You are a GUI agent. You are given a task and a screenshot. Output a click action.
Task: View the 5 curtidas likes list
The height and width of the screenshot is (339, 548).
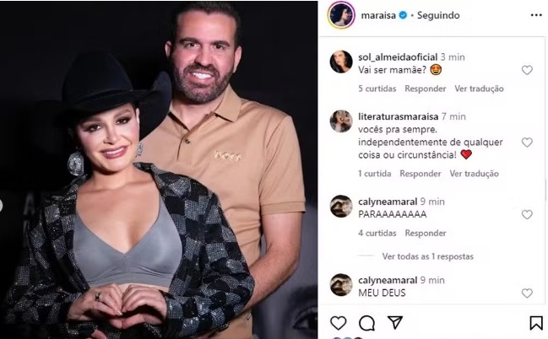click(x=377, y=89)
